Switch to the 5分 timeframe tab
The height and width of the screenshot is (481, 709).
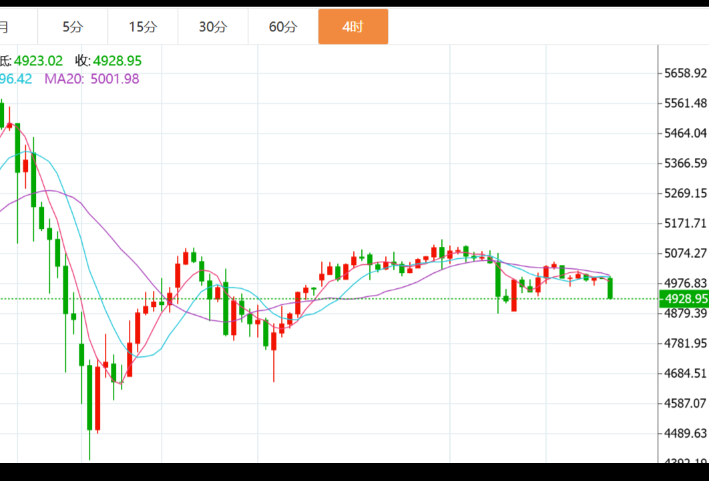[x=73, y=27]
